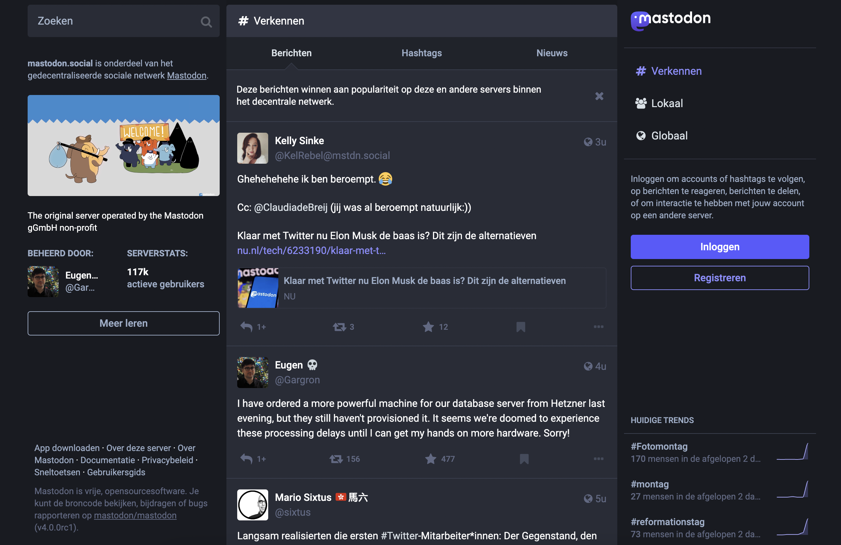Click the Meer leren button

[x=123, y=323]
